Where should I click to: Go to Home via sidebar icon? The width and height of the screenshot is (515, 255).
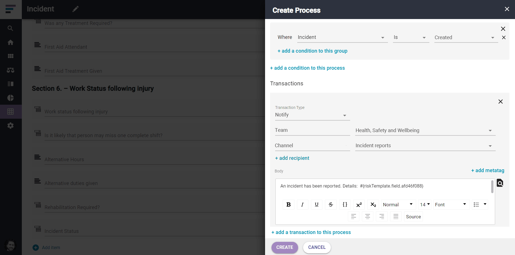click(x=10, y=42)
